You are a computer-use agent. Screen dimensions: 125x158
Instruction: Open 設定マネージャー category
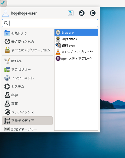click(27, 129)
